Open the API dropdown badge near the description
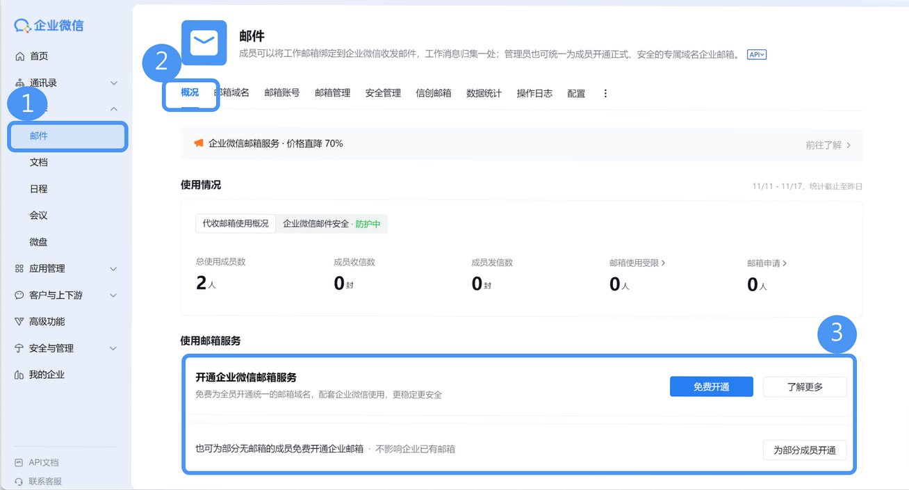Viewport: 909px width, 490px height. coord(757,54)
